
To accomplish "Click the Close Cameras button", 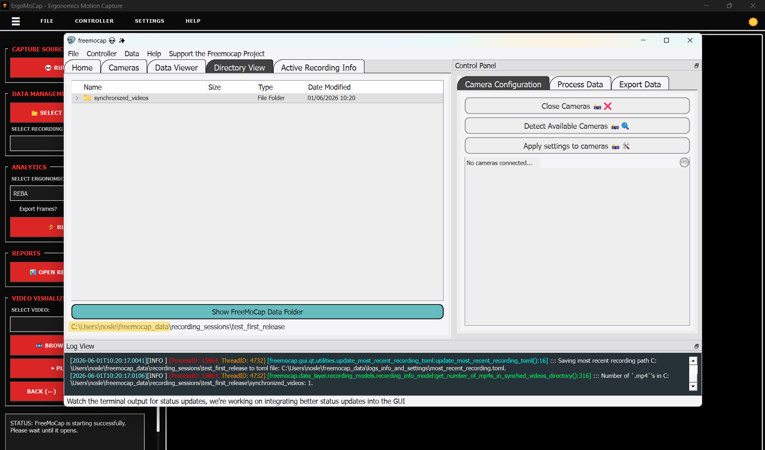I will 577,106.
